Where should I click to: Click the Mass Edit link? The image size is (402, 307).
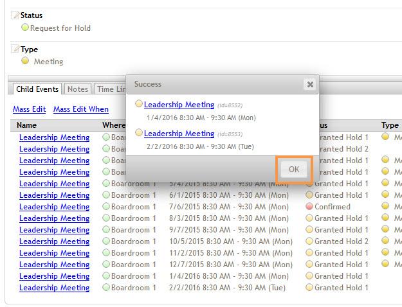point(29,109)
